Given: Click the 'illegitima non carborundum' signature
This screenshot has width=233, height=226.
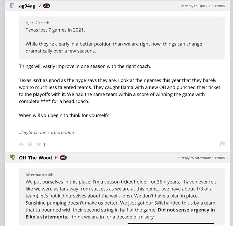Looking at the screenshot, I should pos(47,132).
